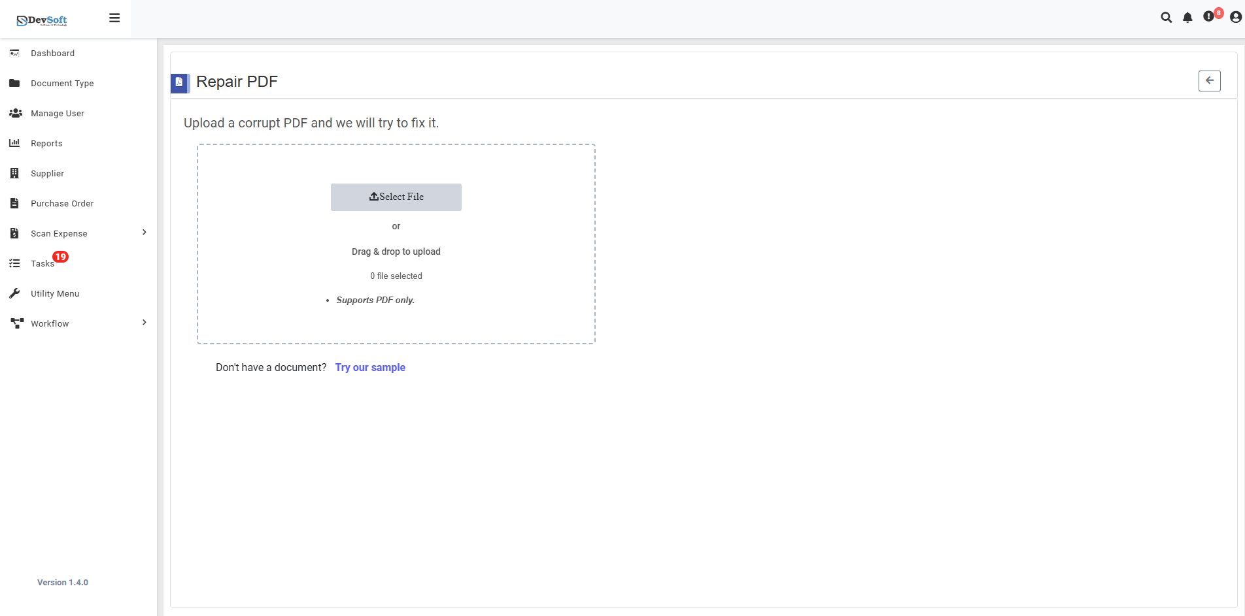1245x616 pixels.
Task: Open the Supplier page
Action: coord(47,173)
